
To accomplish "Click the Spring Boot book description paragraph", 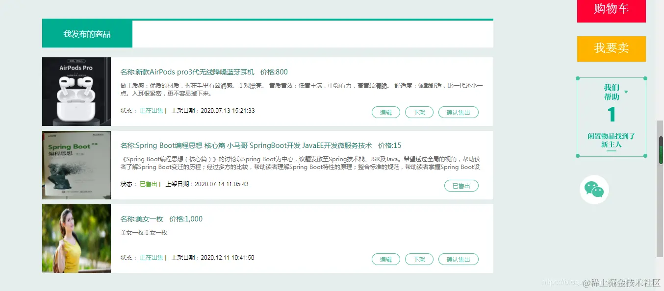I will [x=301, y=163].
